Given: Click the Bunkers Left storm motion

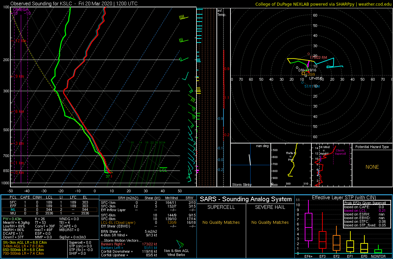Looking at the screenshot, I should coord(129,247).
